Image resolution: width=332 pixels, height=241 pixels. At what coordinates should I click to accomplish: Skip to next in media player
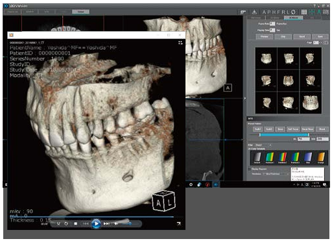pyautogui.click(x=106, y=223)
